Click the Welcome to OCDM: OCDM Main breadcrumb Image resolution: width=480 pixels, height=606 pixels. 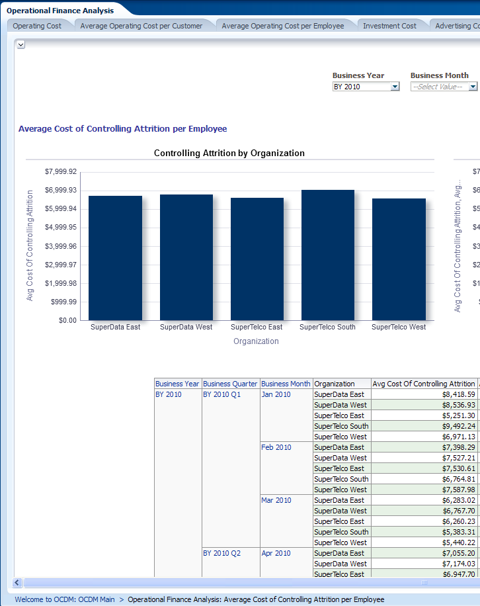[65, 599]
